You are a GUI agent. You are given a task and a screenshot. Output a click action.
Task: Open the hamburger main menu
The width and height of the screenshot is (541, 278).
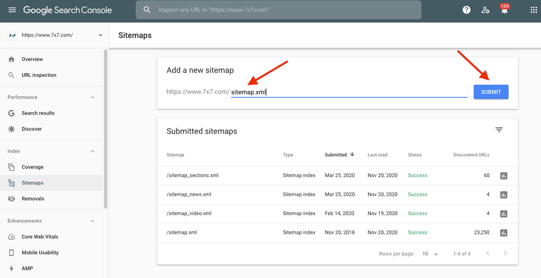pyautogui.click(x=12, y=10)
